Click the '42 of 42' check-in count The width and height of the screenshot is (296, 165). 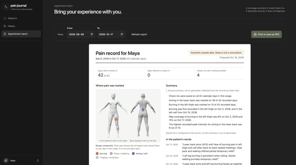[104, 75]
